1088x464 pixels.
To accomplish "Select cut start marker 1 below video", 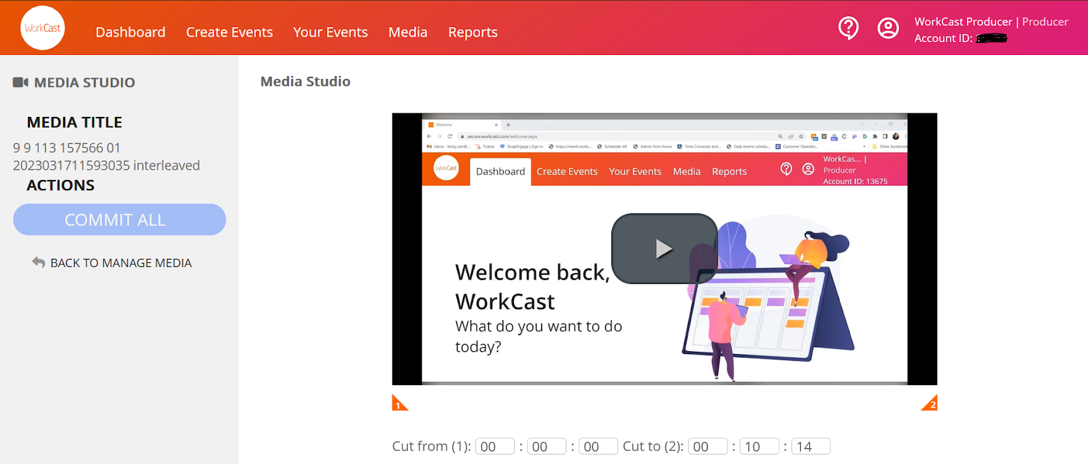I will (400, 403).
